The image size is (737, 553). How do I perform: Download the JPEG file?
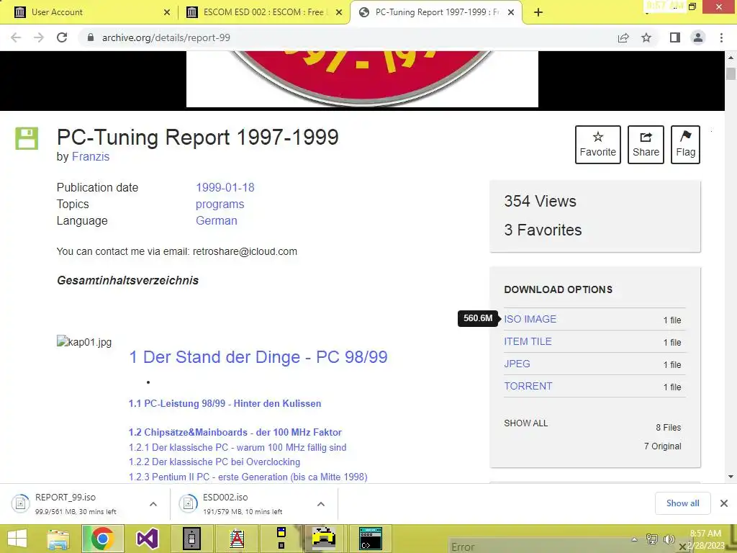click(517, 364)
